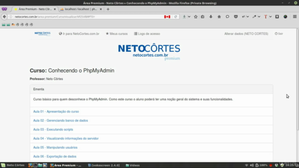Viewport: 299px width, 168px height.
Task: Click Alterar dados (NETO CORTES)
Action: 246,34
